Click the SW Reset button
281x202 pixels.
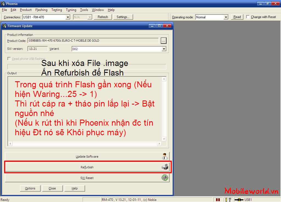point(87,178)
